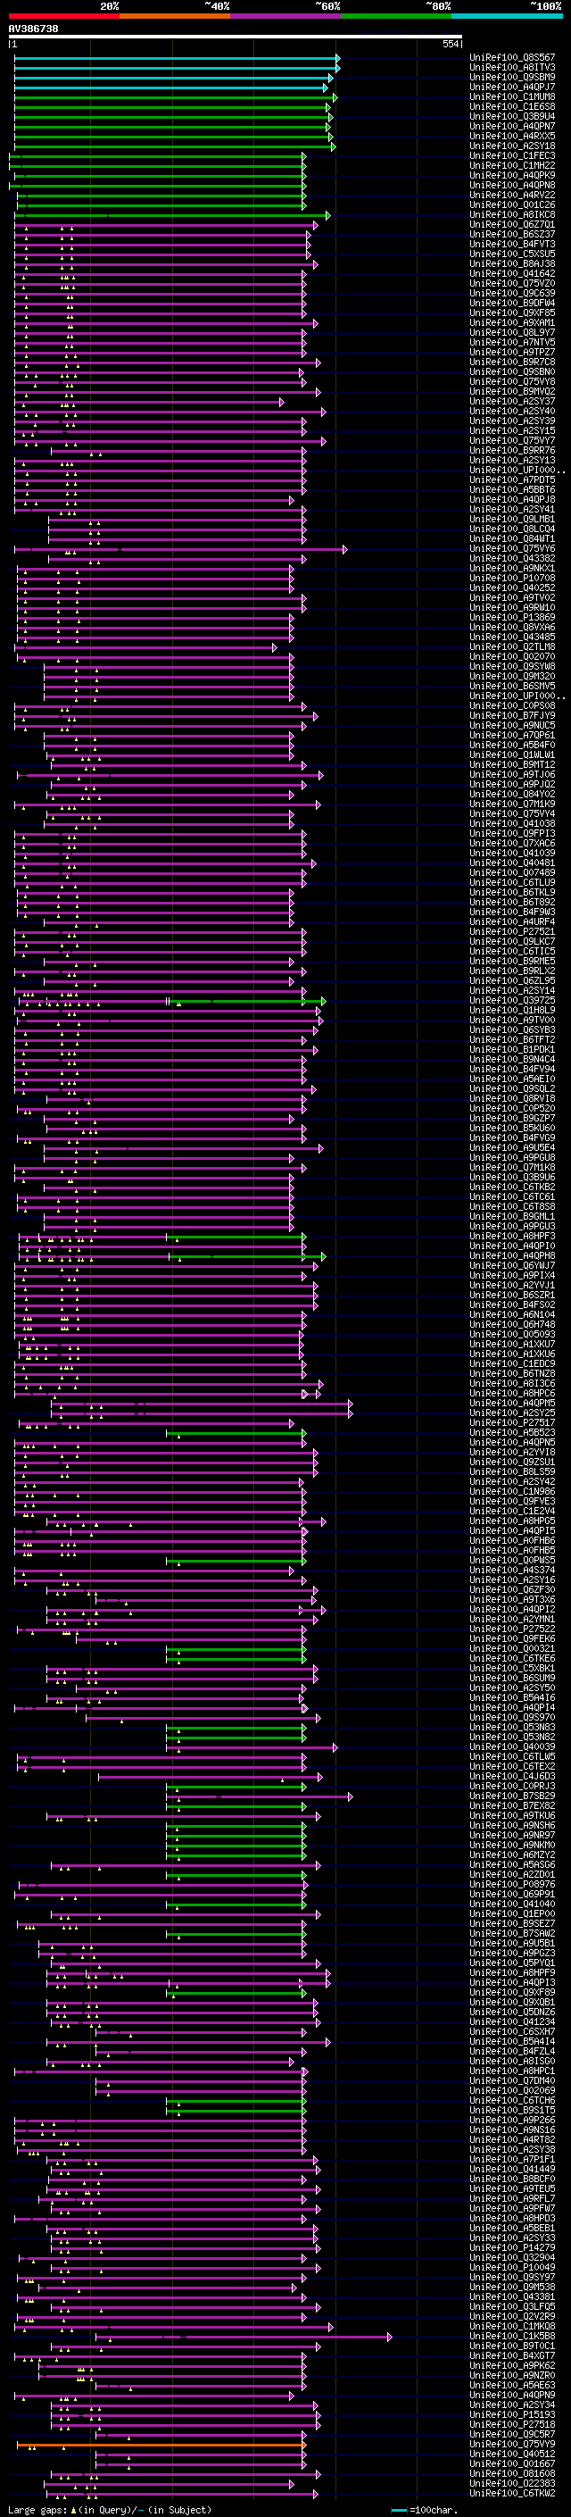Select hit UniRef100_A8IKC8
Screen dimensions: 571x2517
tap(512, 215)
